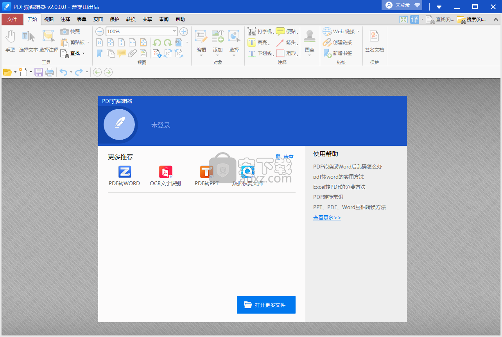Click the Print icon in quick toolbar

(50, 72)
